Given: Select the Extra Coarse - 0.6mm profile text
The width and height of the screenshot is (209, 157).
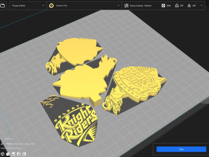Looking at the screenshot, I should coord(141,6).
